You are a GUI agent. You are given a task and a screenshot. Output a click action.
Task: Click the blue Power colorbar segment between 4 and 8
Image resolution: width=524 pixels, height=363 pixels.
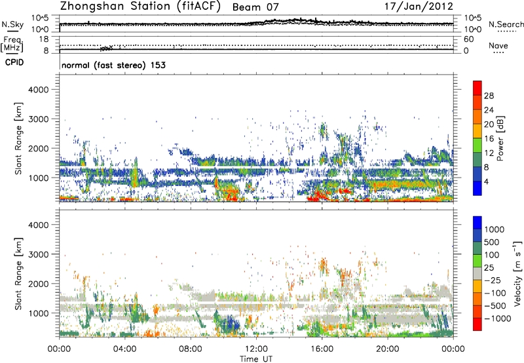click(x=477, y=174)
